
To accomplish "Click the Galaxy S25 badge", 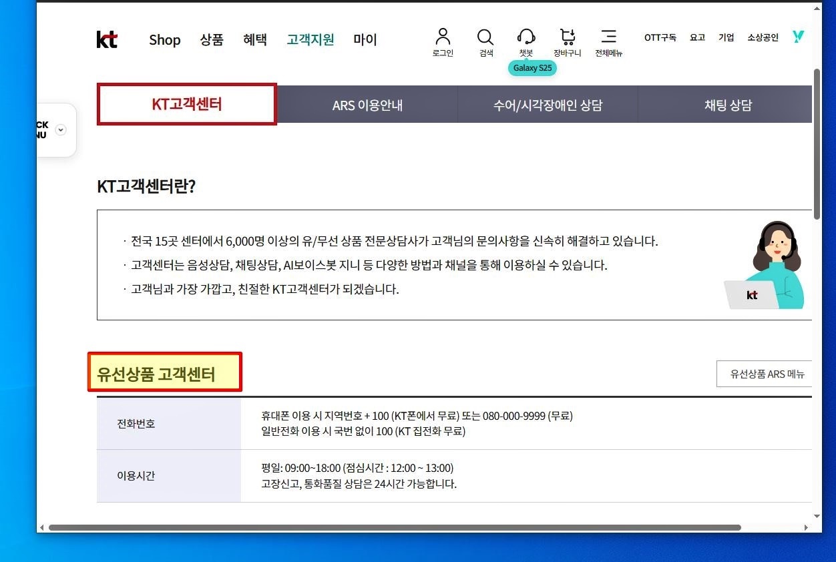I will pyautogui.click(x=532, y=68).
